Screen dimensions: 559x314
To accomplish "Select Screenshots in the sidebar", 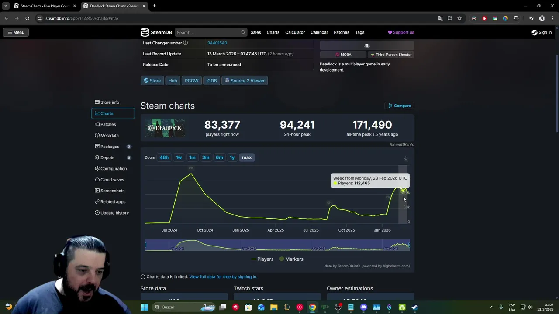I will [113, 191].
